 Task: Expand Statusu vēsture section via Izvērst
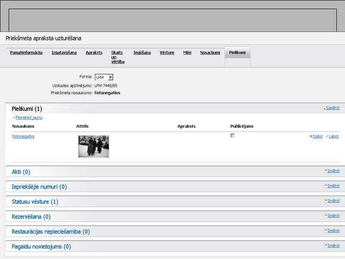point(333,201)
